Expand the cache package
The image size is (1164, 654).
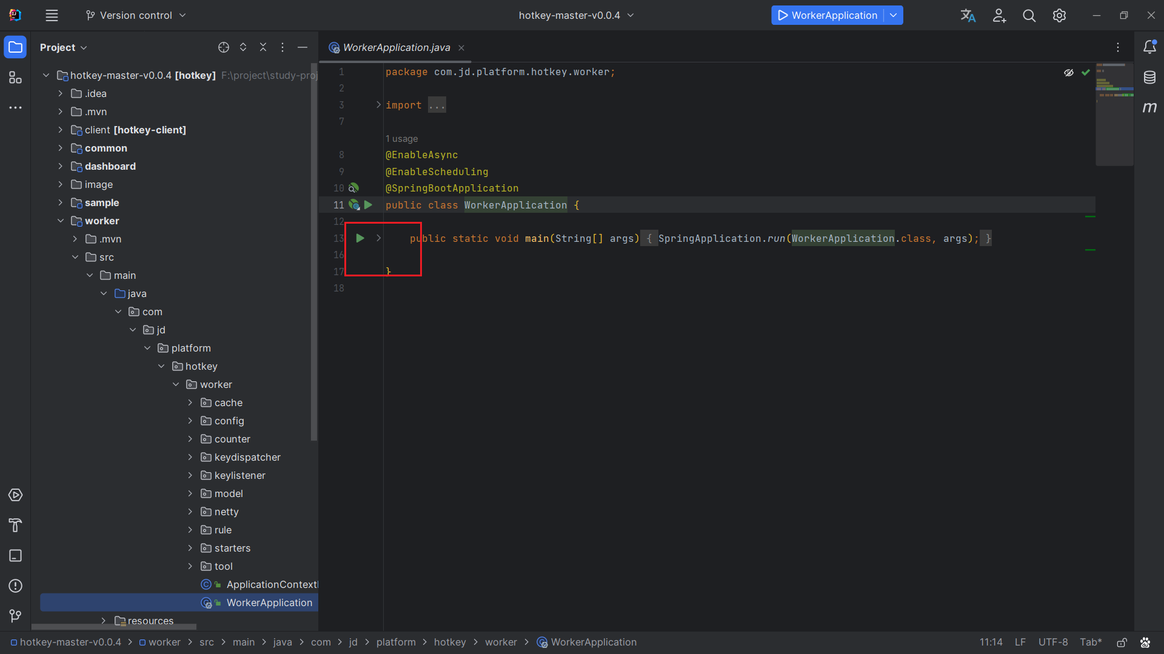click(x=190, y=402)
